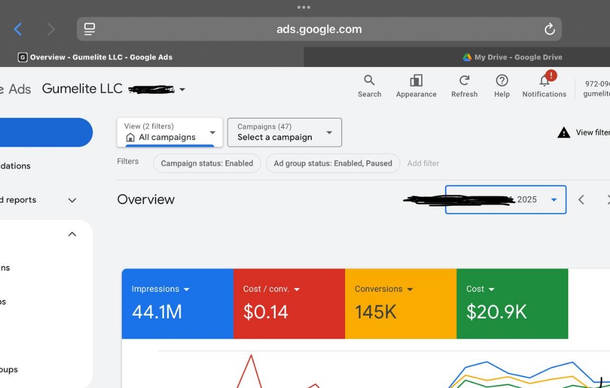The width and height of the screenshot is (610, 388).
Task: Open the reader/page menu icon in address bar
Action: [89, 29]
